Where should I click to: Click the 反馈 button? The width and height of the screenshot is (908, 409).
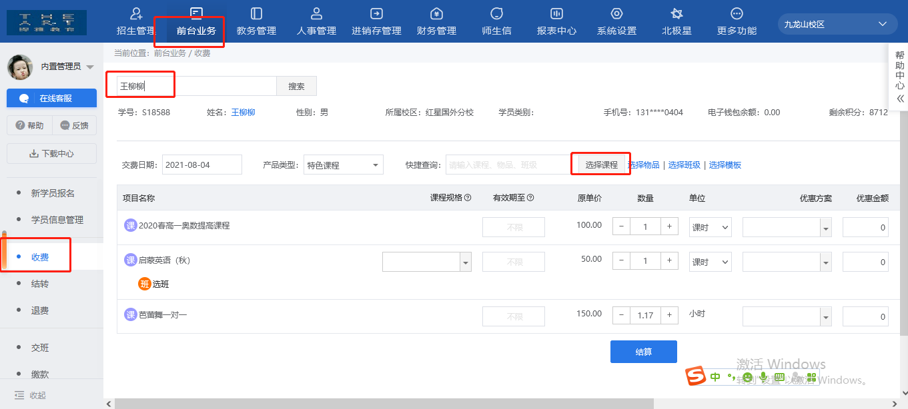pos(74,125)
